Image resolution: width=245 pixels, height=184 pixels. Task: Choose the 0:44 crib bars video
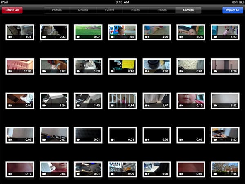pos(122,101)
